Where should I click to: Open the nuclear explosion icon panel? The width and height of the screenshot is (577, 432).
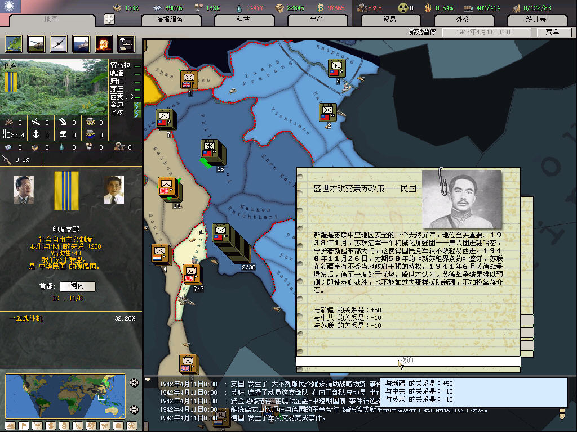click(x=104, y=44)
